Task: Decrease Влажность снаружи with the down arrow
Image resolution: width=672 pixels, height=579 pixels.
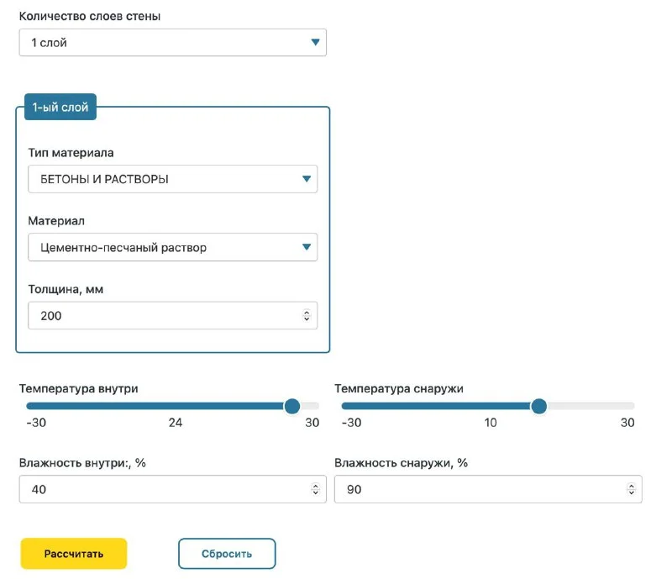Action: [631, 493]
